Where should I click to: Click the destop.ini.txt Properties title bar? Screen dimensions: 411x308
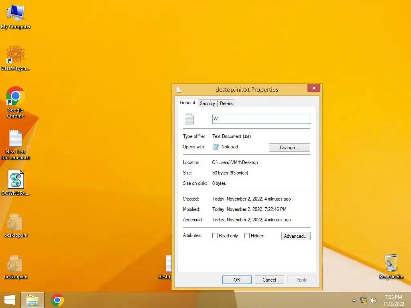[x=247, y=89]
